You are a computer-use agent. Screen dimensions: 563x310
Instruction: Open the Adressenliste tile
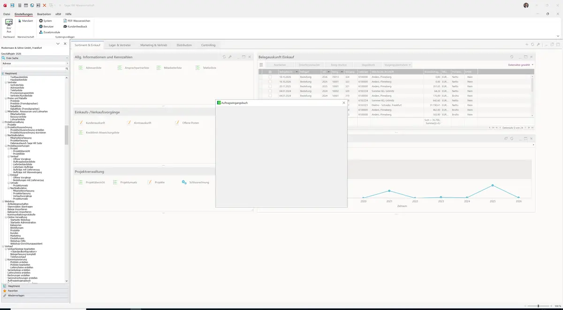tap(90, 68)
